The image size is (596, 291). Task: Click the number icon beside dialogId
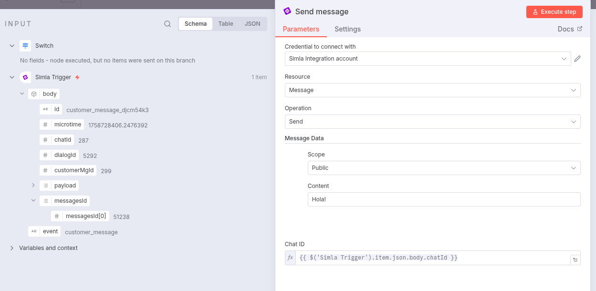pyautogui.click(x=45, y=155)
